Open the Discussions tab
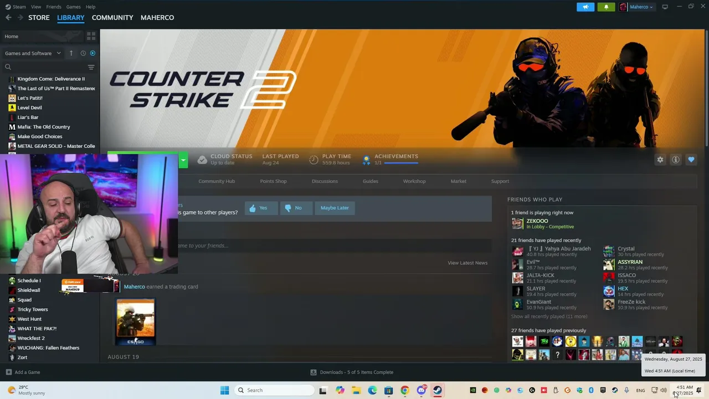Image resolution: width=709 pixels, height=399 pixels. tap(325, 181)
